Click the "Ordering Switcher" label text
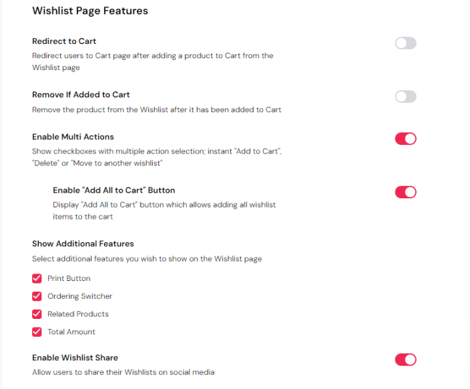 tap(79, 296)
